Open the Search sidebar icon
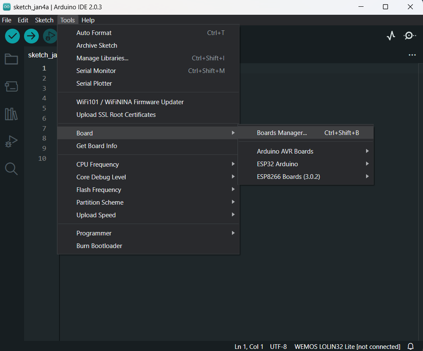The height and width of the screenshot is (351, 423). coord(11,169)
